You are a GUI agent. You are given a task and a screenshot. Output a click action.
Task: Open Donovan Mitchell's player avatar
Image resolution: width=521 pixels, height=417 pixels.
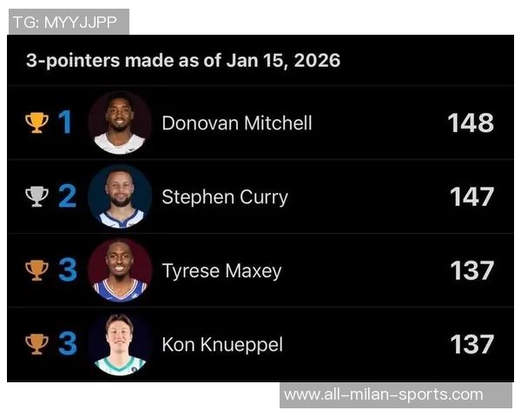coord(120,122)
